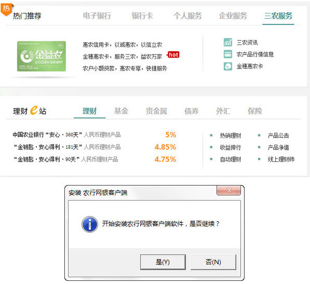Click the blue info icon in dialog
This screenshot has height=284, width=310.
[x=90, y=224]
